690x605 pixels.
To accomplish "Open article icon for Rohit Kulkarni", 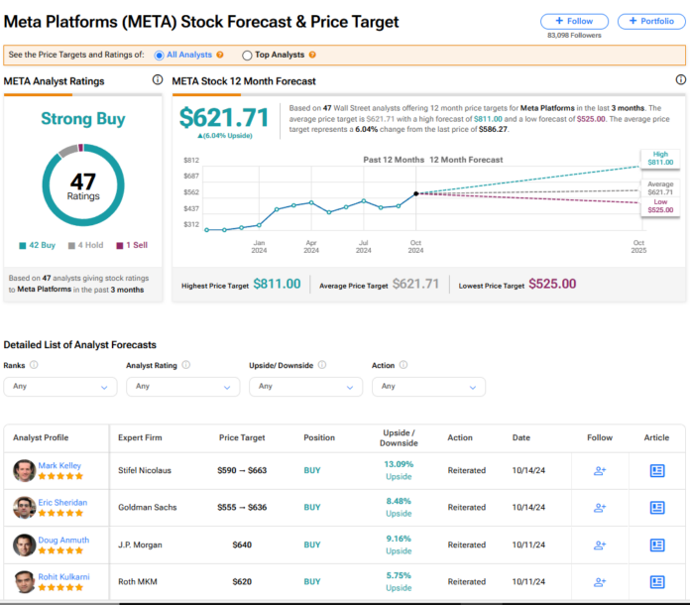I will pos(657,581).
